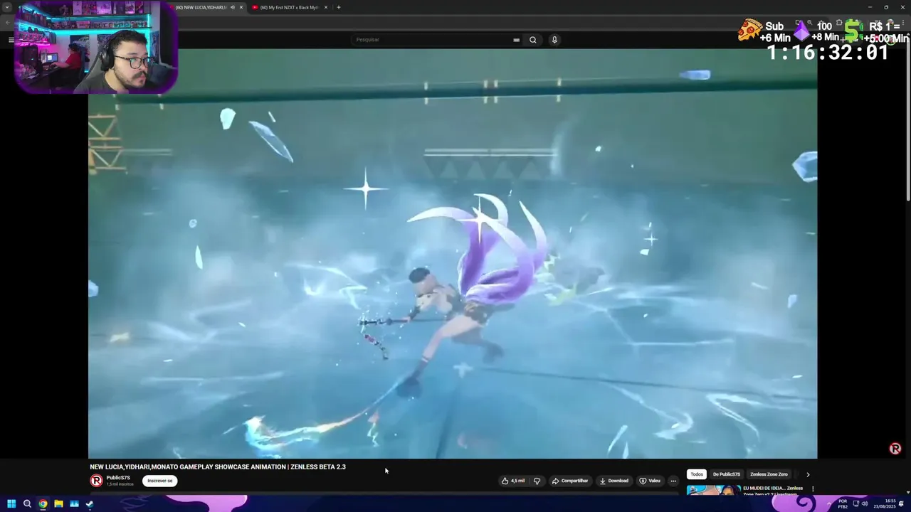
Task: Subscribe with the Inscrever-se button
Action: point(159,481)
